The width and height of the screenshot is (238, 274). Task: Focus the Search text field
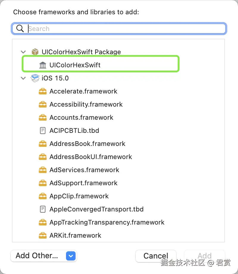coord(125,29)
